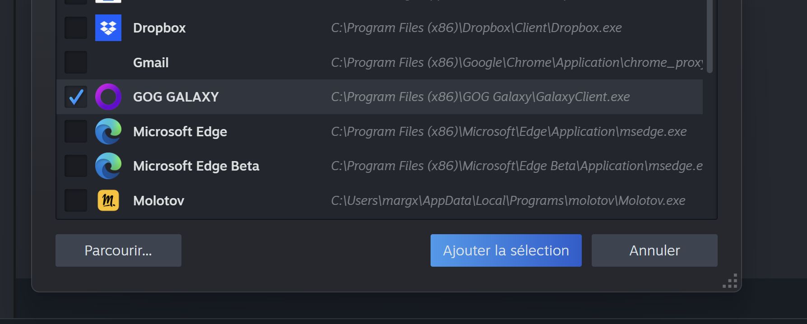Click the GalaxyClient.exe path text
This screenshot has width=807, height=324.
[480, 97]
